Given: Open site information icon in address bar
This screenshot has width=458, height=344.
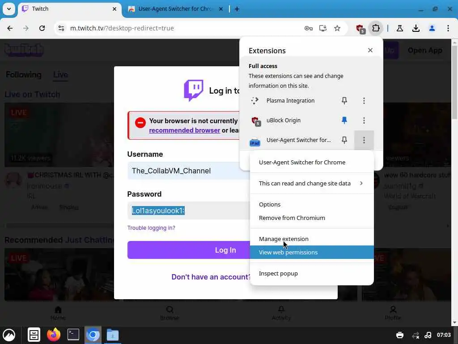Looking at the screenshot, I should click(x=61, y=28).
